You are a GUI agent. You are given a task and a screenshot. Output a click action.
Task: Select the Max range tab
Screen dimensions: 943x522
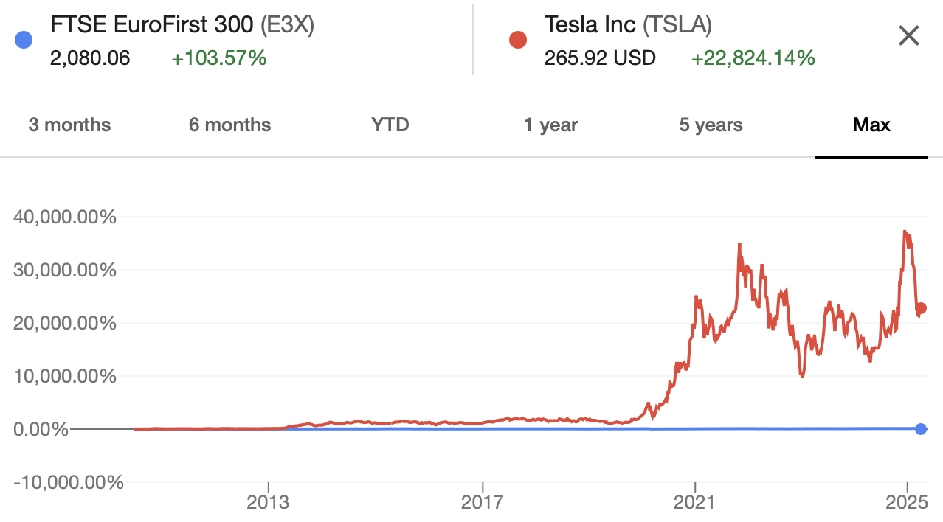871,125
